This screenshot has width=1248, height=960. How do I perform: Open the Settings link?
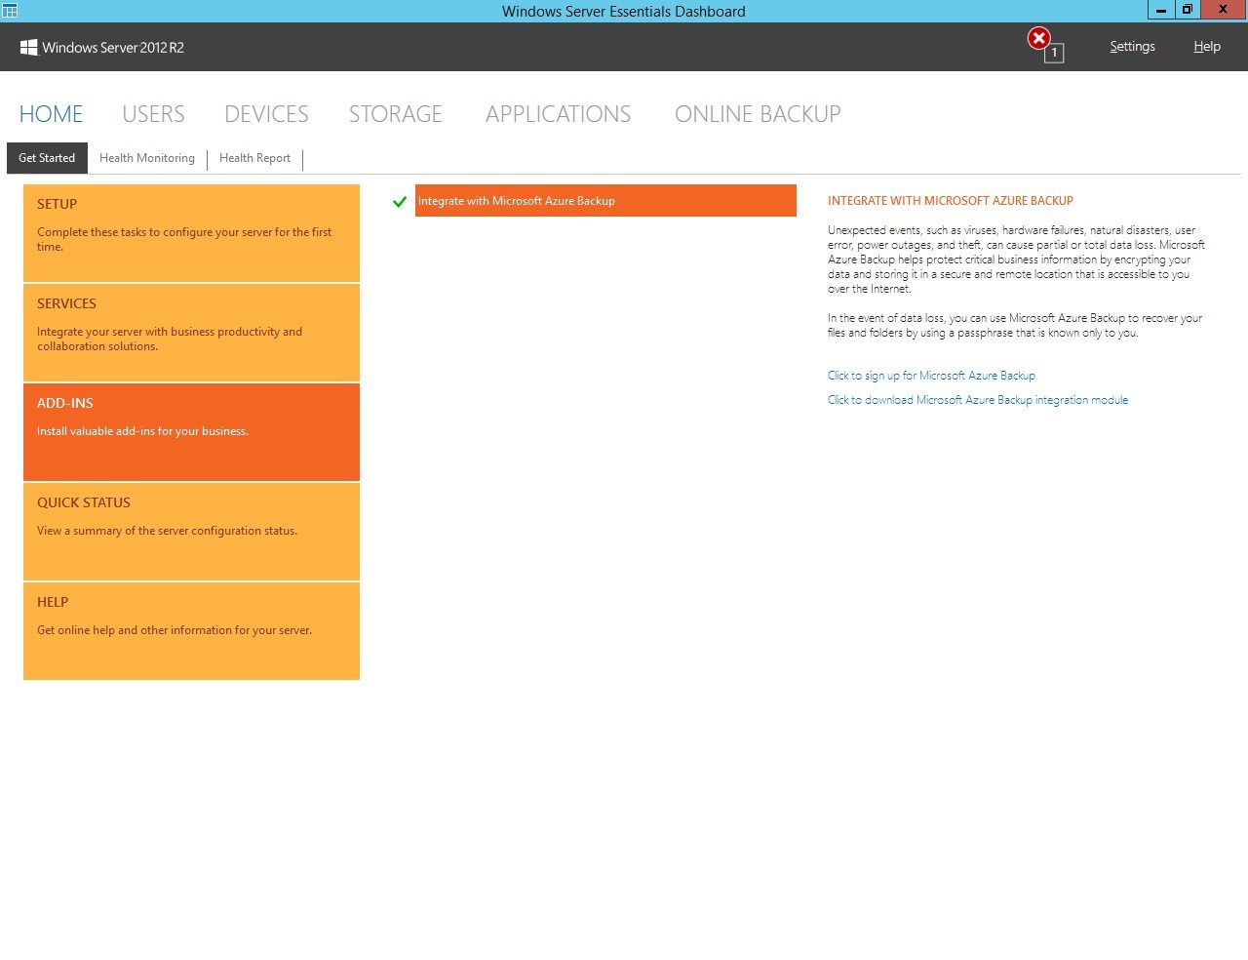coord(1132,46)
